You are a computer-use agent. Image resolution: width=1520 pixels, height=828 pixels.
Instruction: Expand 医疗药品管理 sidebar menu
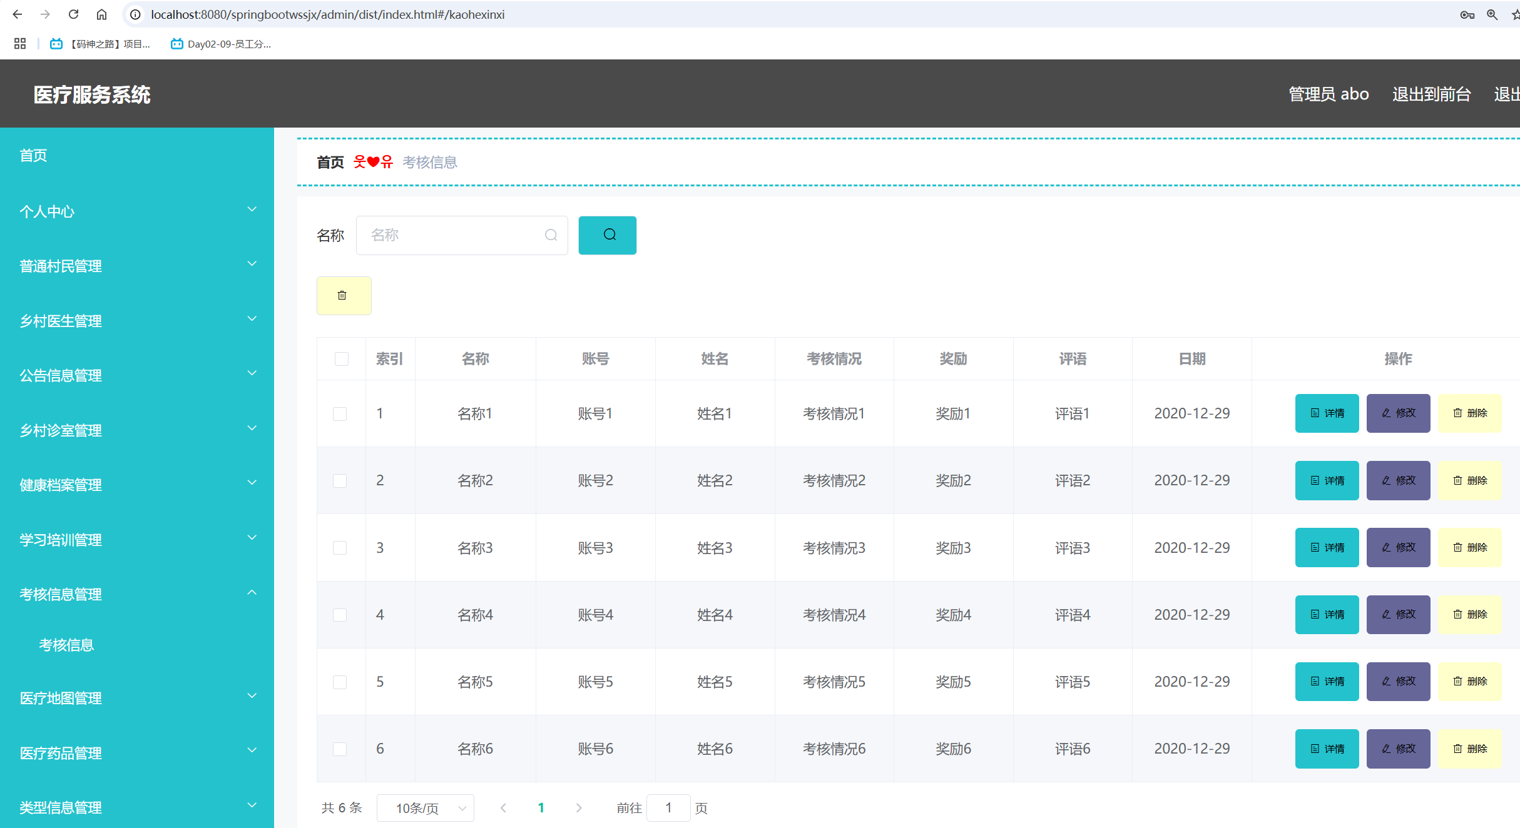(x=137, y=753)
